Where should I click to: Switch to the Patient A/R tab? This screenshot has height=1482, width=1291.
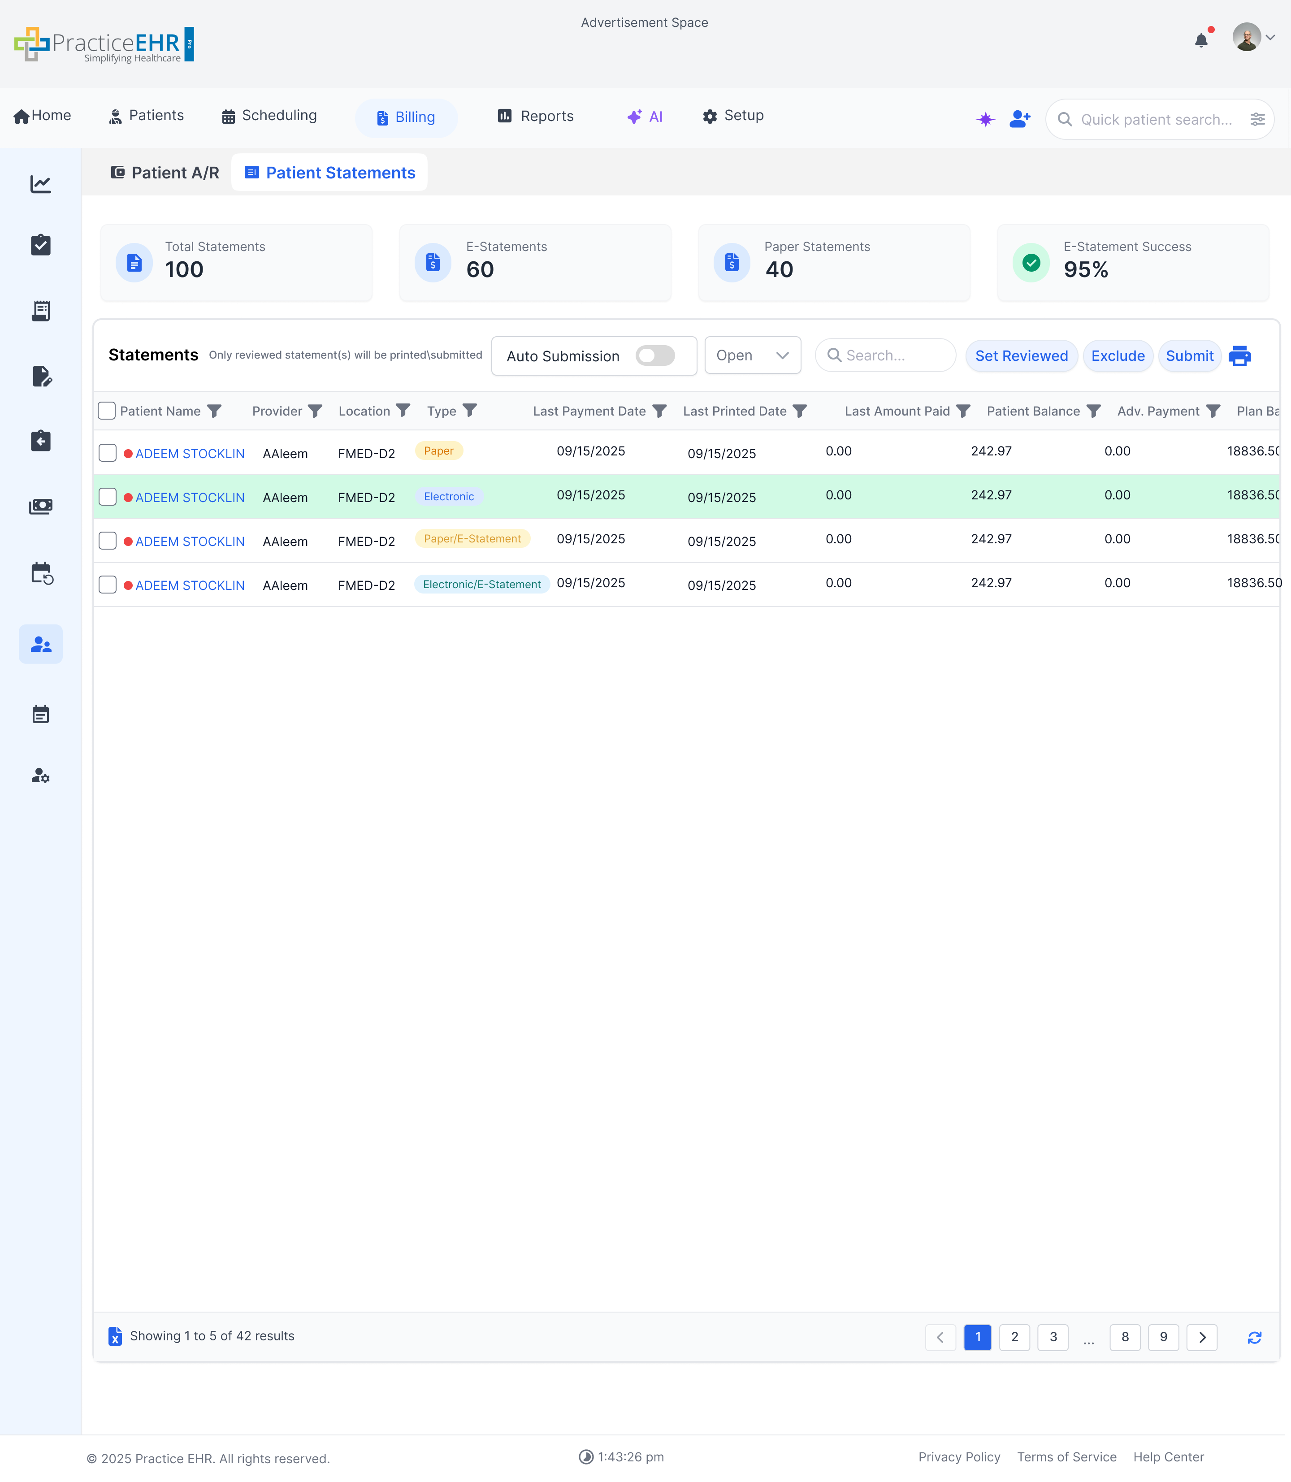(164, 172)
